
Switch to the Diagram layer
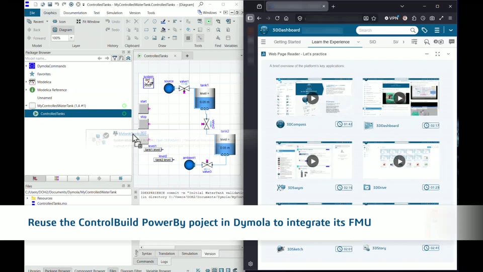(62, 30)
